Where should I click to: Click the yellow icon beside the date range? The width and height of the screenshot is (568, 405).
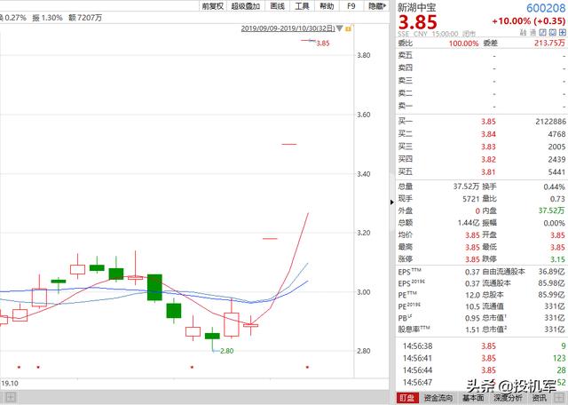click(x=348, y=28)
